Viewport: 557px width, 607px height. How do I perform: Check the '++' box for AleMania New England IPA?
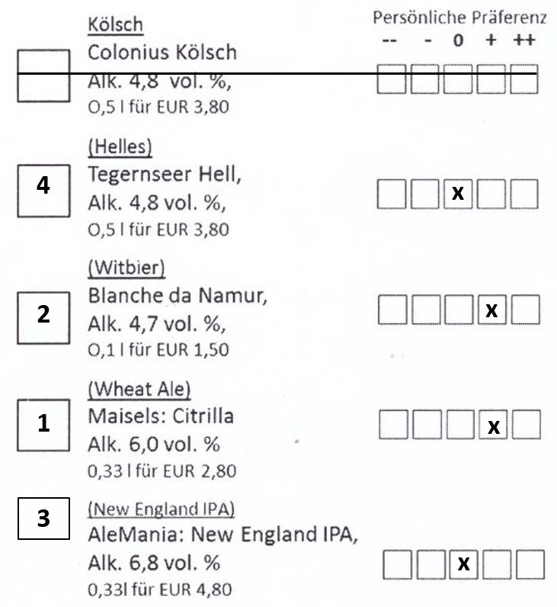coord(530,564)
